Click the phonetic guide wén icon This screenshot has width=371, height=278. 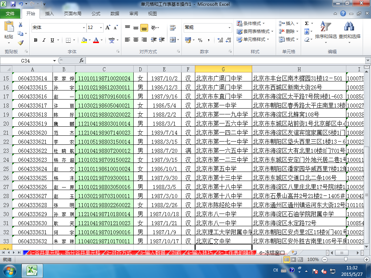[112, 40]
